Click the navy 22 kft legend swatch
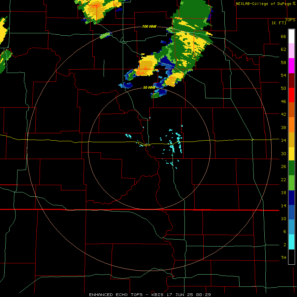The width and height of the screenshot is (297, 297). coord(291,198)
